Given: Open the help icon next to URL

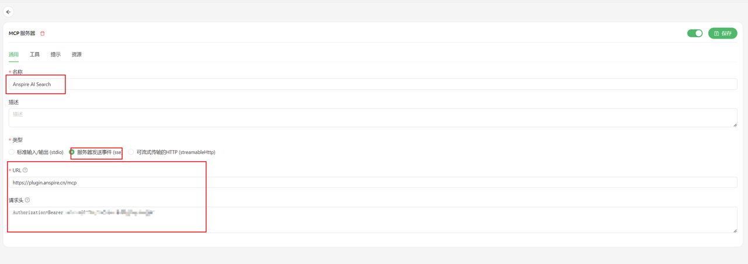Looking at the screenshot, I should 25,170.
